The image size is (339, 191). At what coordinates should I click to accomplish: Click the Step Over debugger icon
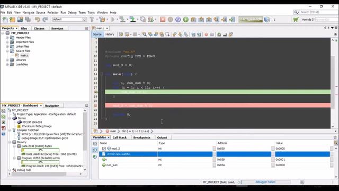(193, 20)
